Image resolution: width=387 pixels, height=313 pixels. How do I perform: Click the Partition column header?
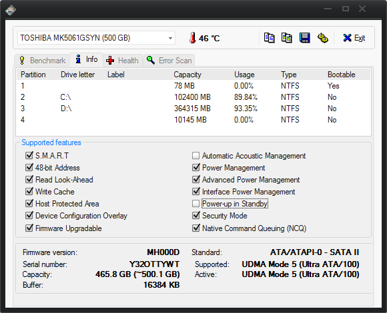[33, 75]
